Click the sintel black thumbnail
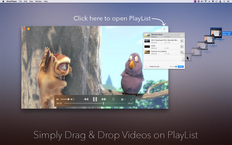 click(147, 47)
